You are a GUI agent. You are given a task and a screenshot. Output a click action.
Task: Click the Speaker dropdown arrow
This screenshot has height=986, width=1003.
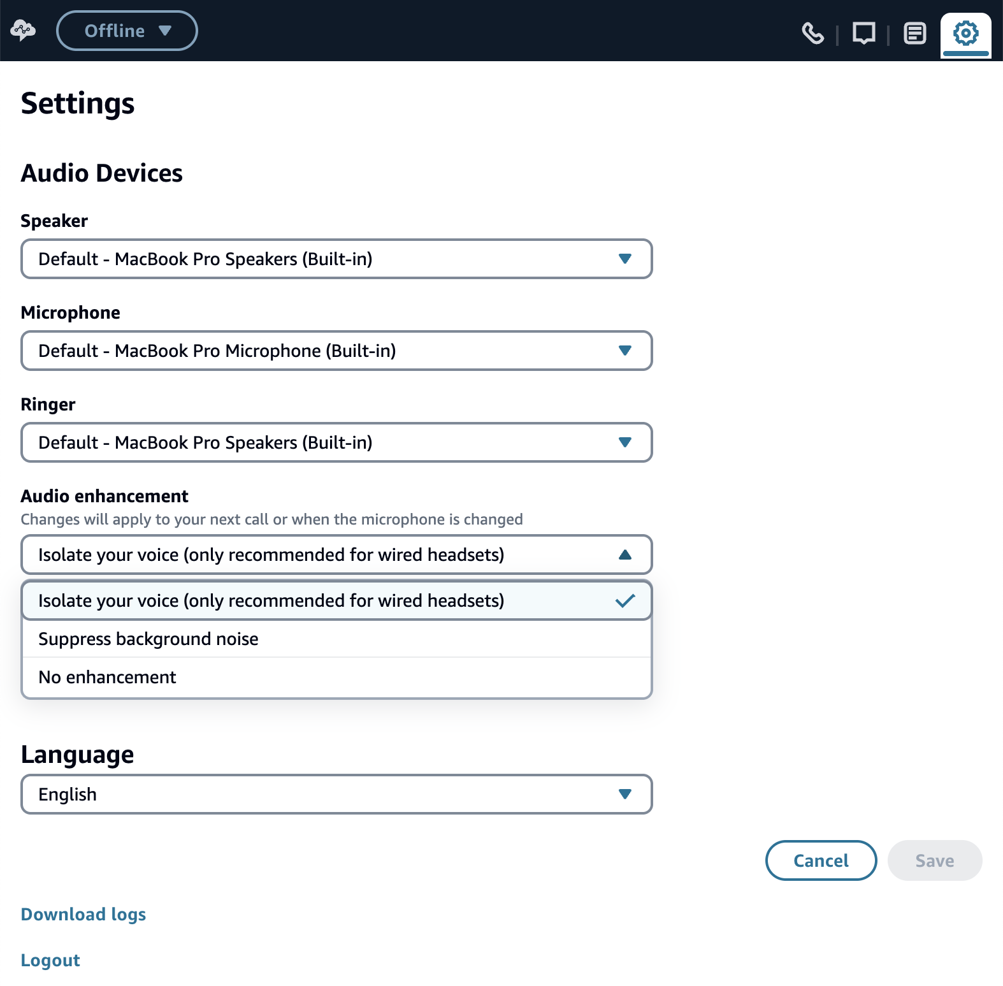point(624,259)
